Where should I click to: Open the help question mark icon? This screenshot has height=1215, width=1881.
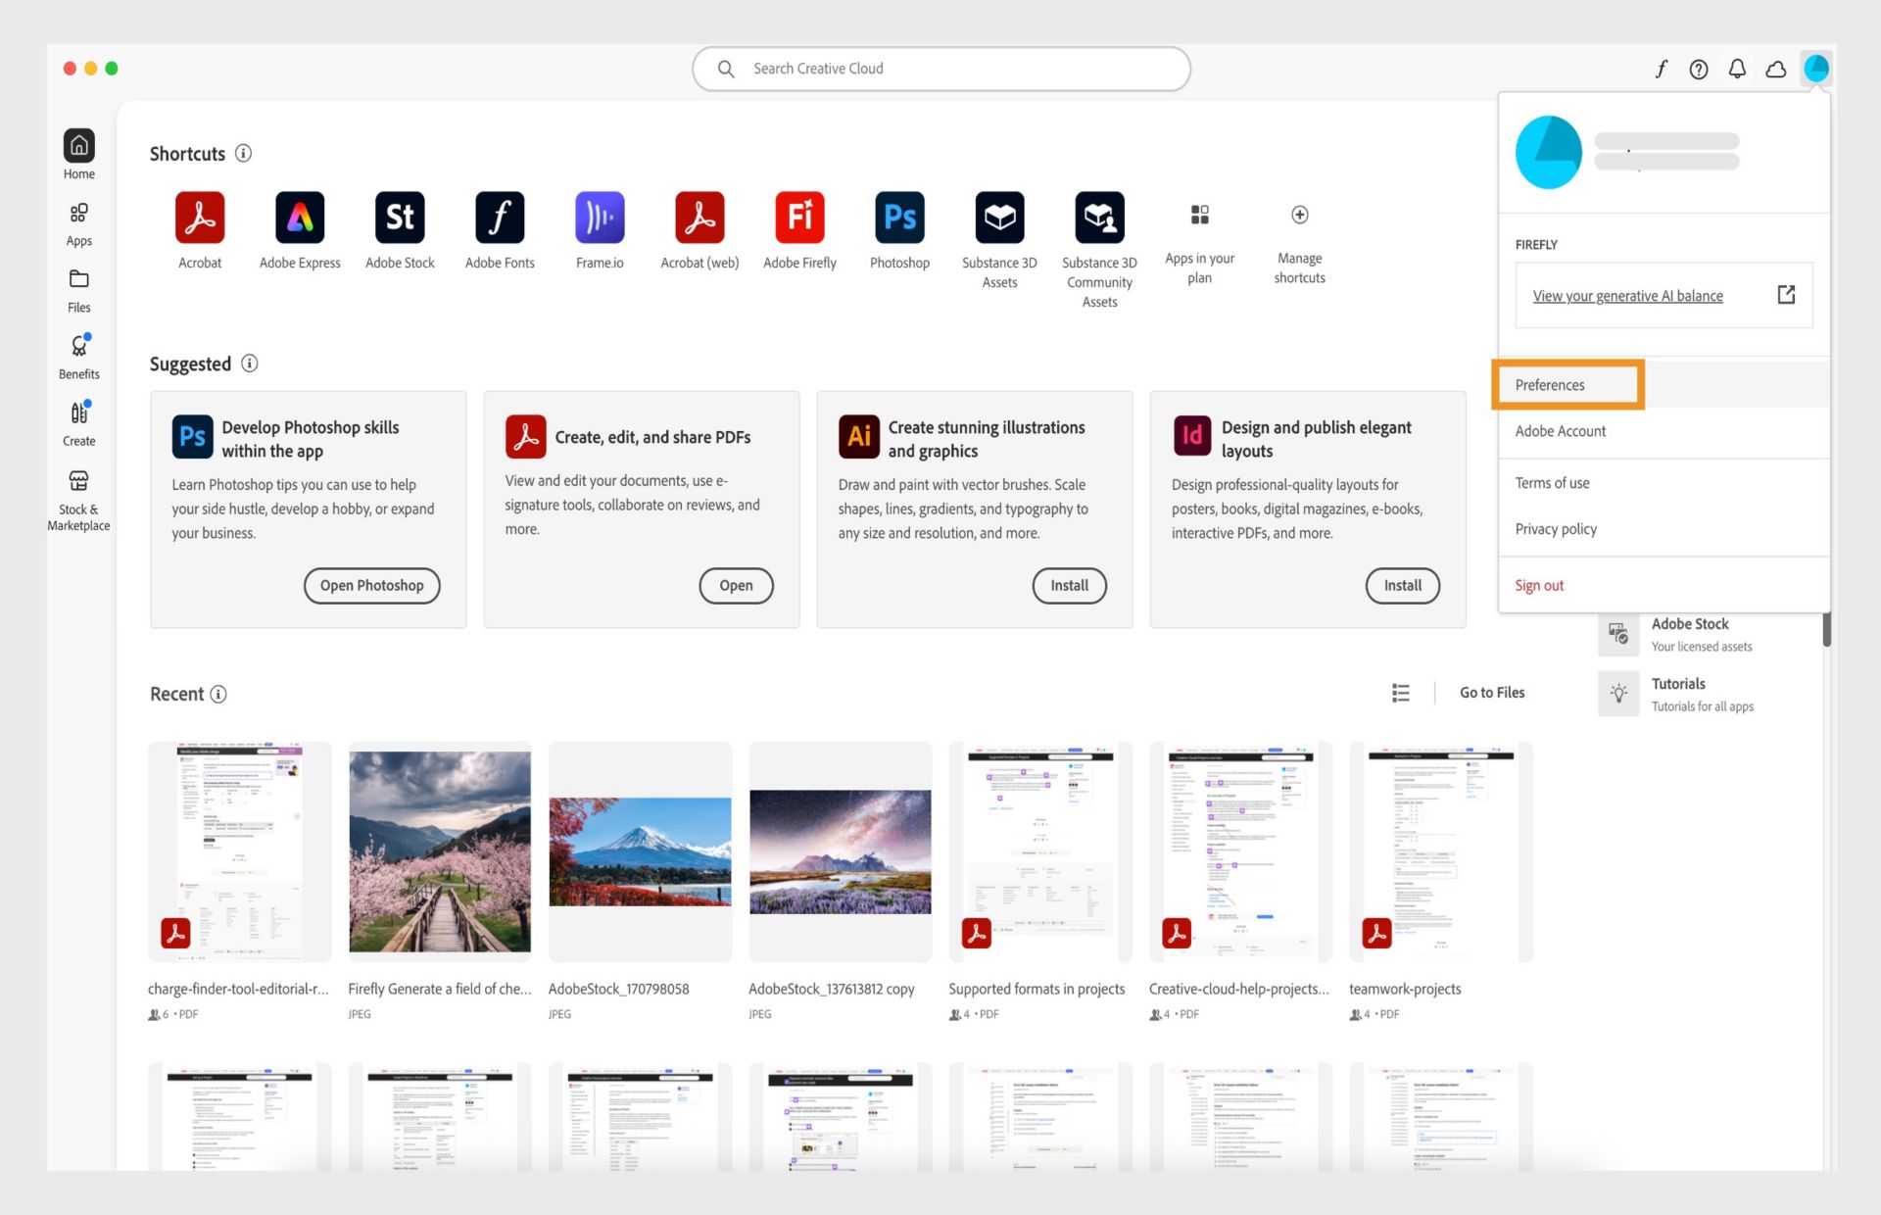[x=1699, y=69]
